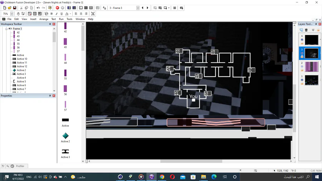Delete layer with trash icon
The image size is (322, 181).
(x=306, y=30)
